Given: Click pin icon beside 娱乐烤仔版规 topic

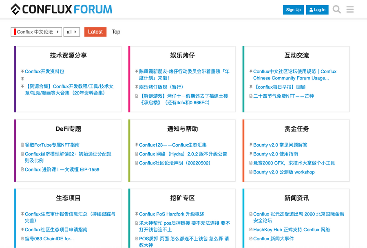Looking at the screenshot, I should [137, 87].
